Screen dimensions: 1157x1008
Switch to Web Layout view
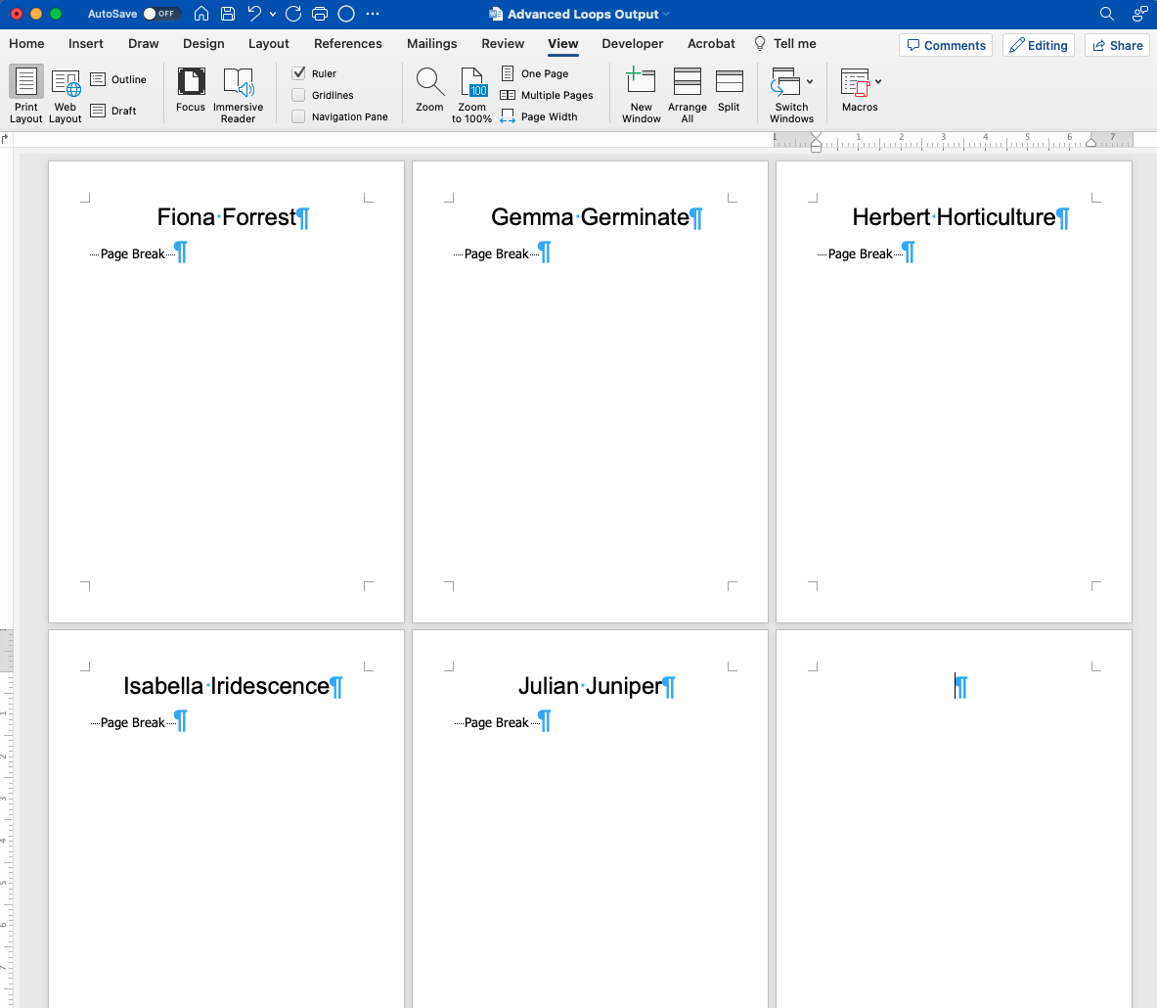[66, 85]
